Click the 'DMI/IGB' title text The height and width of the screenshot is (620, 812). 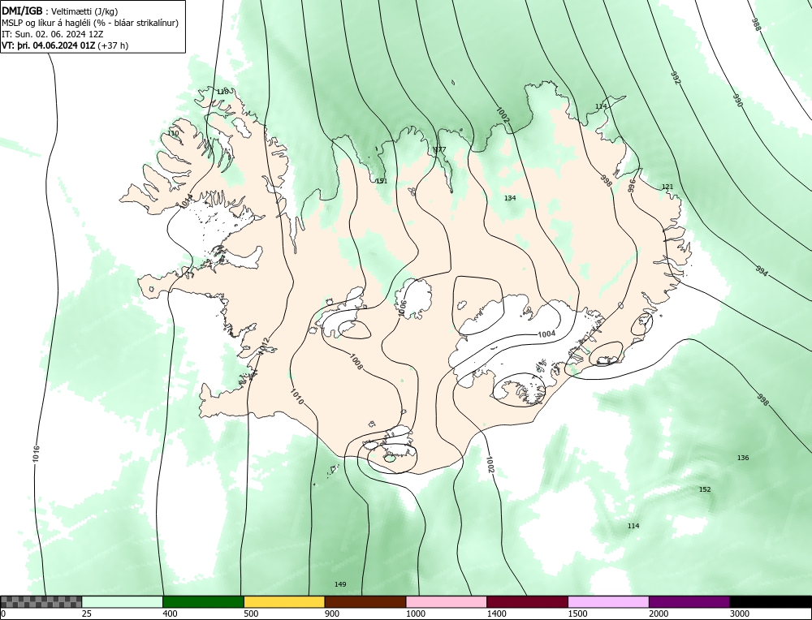22,11
